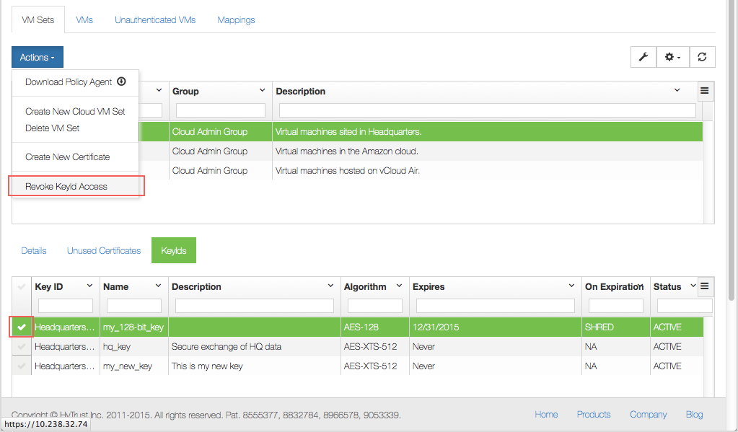
Task: Click the wrench tool icon
Action: pos(643,56)
